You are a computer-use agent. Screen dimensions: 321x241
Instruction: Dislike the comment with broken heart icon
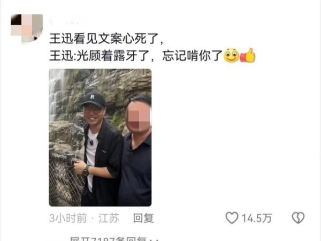[298, 217]
